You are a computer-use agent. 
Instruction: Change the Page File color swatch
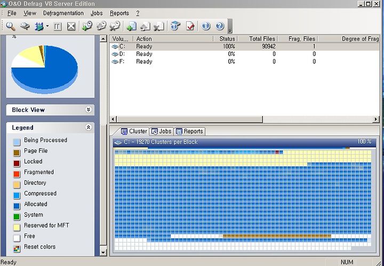pyautogui.click(x=17, y=153)
